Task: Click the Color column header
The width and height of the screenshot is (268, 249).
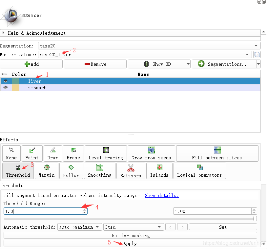Action: point(19,74)
